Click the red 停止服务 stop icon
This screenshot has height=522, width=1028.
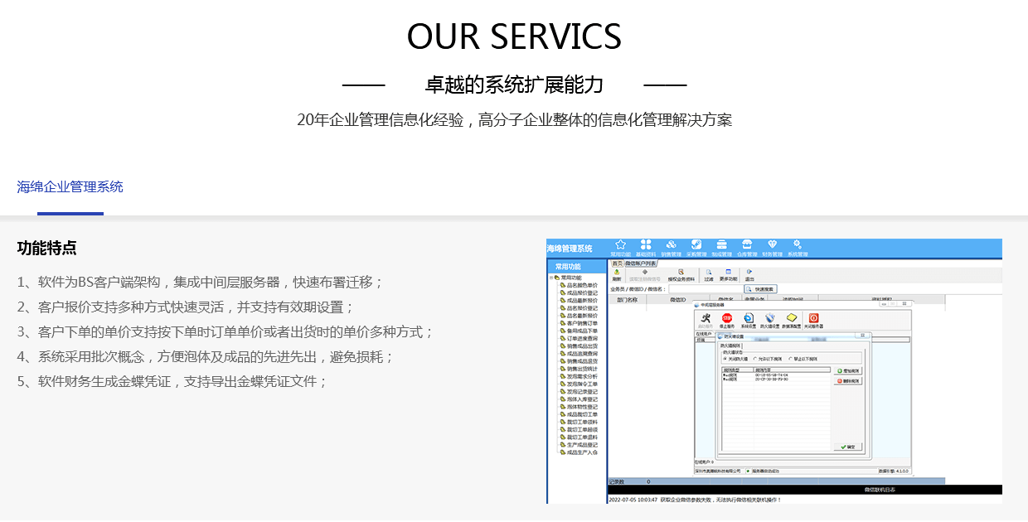pyautogui.click(x=727, y=321)
